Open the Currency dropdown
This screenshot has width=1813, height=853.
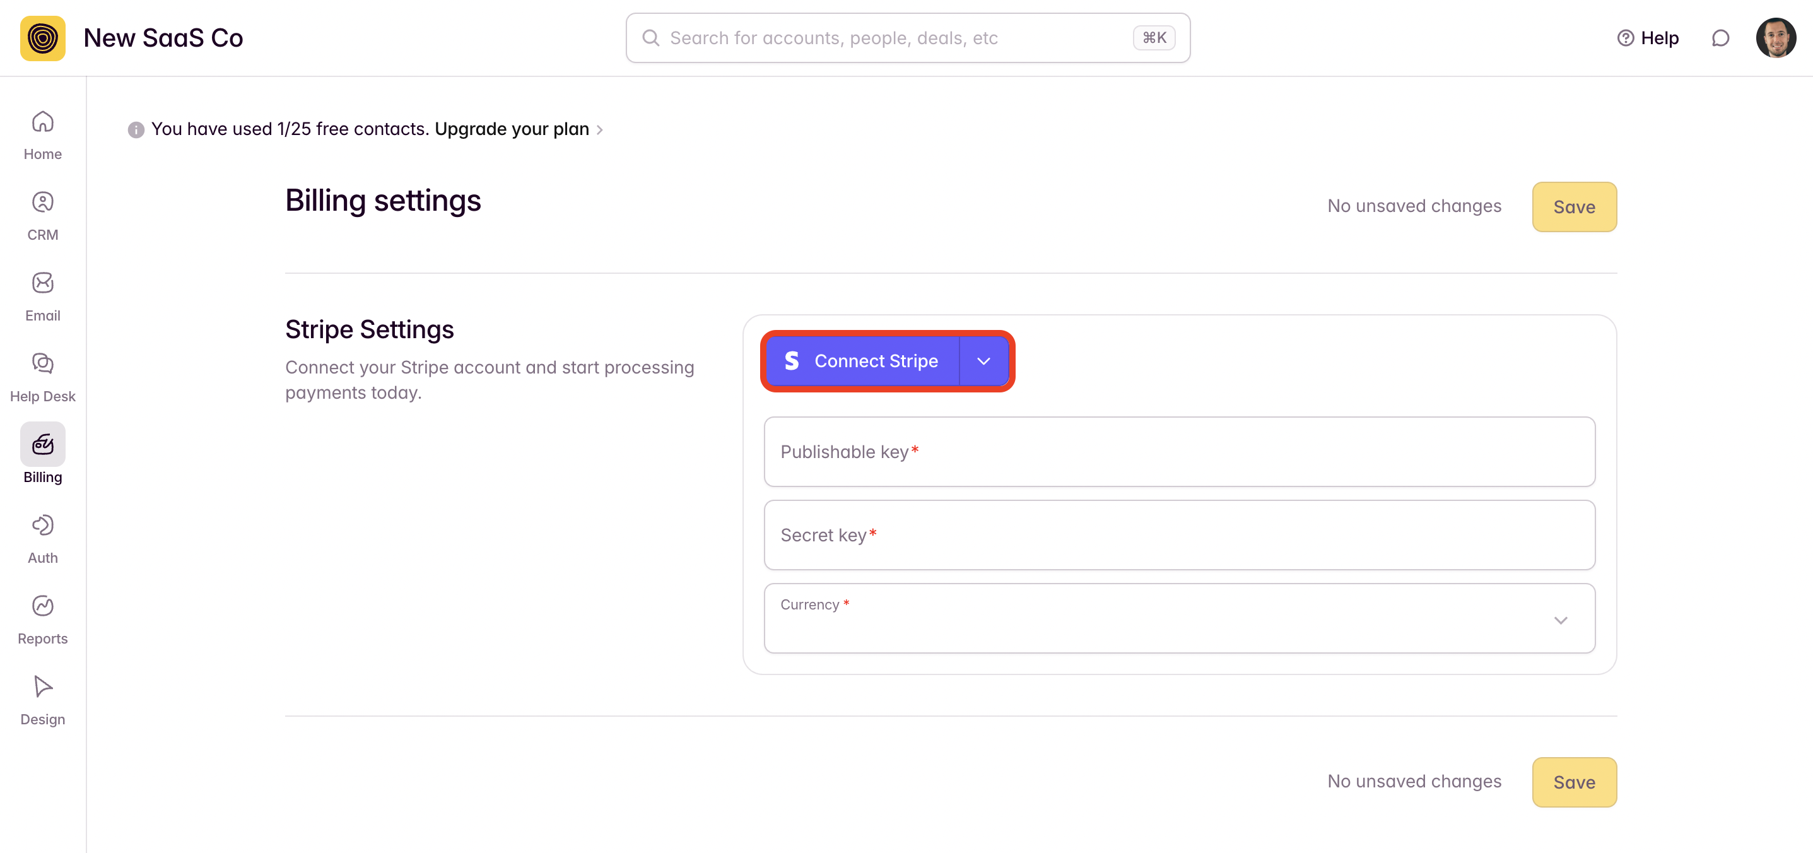[1179, 619]
